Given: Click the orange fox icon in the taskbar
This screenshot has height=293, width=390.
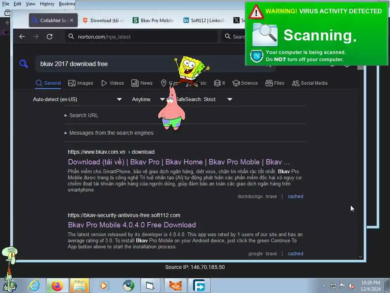Looking at the screenshot, I should pyautogui.click(x=175, y=285).
